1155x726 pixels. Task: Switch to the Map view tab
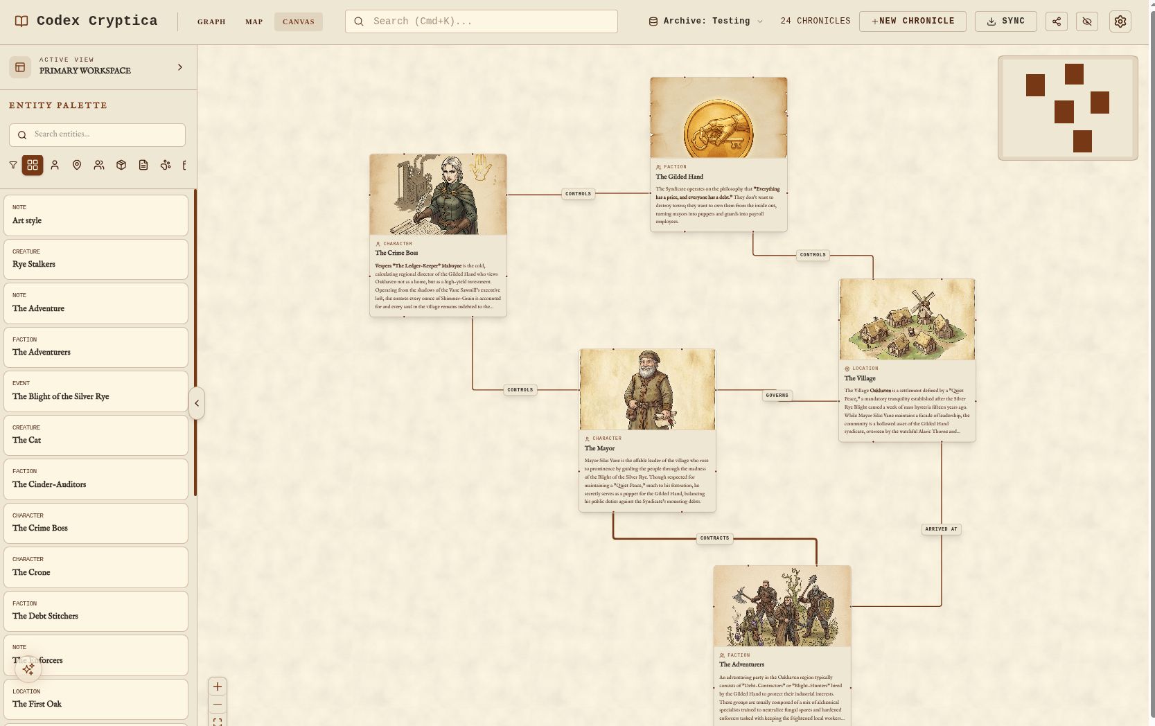(254, 21)
